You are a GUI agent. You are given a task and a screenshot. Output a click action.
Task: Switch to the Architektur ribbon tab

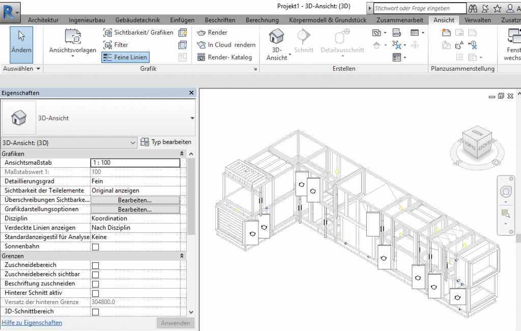click(x=43, y=20)
